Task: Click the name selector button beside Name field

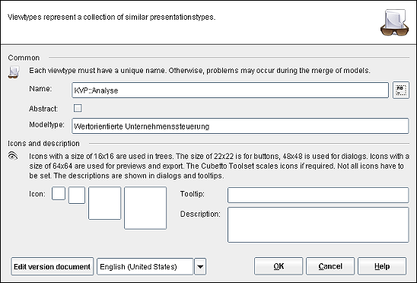Action: point(401,91)
